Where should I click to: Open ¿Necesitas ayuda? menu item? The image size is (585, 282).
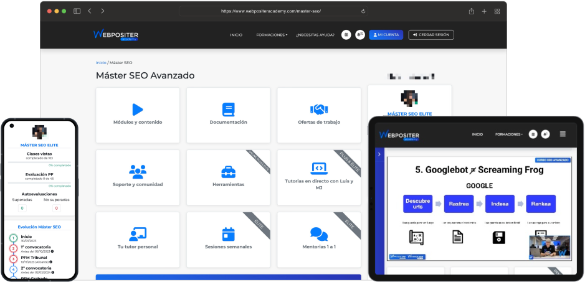315,35
